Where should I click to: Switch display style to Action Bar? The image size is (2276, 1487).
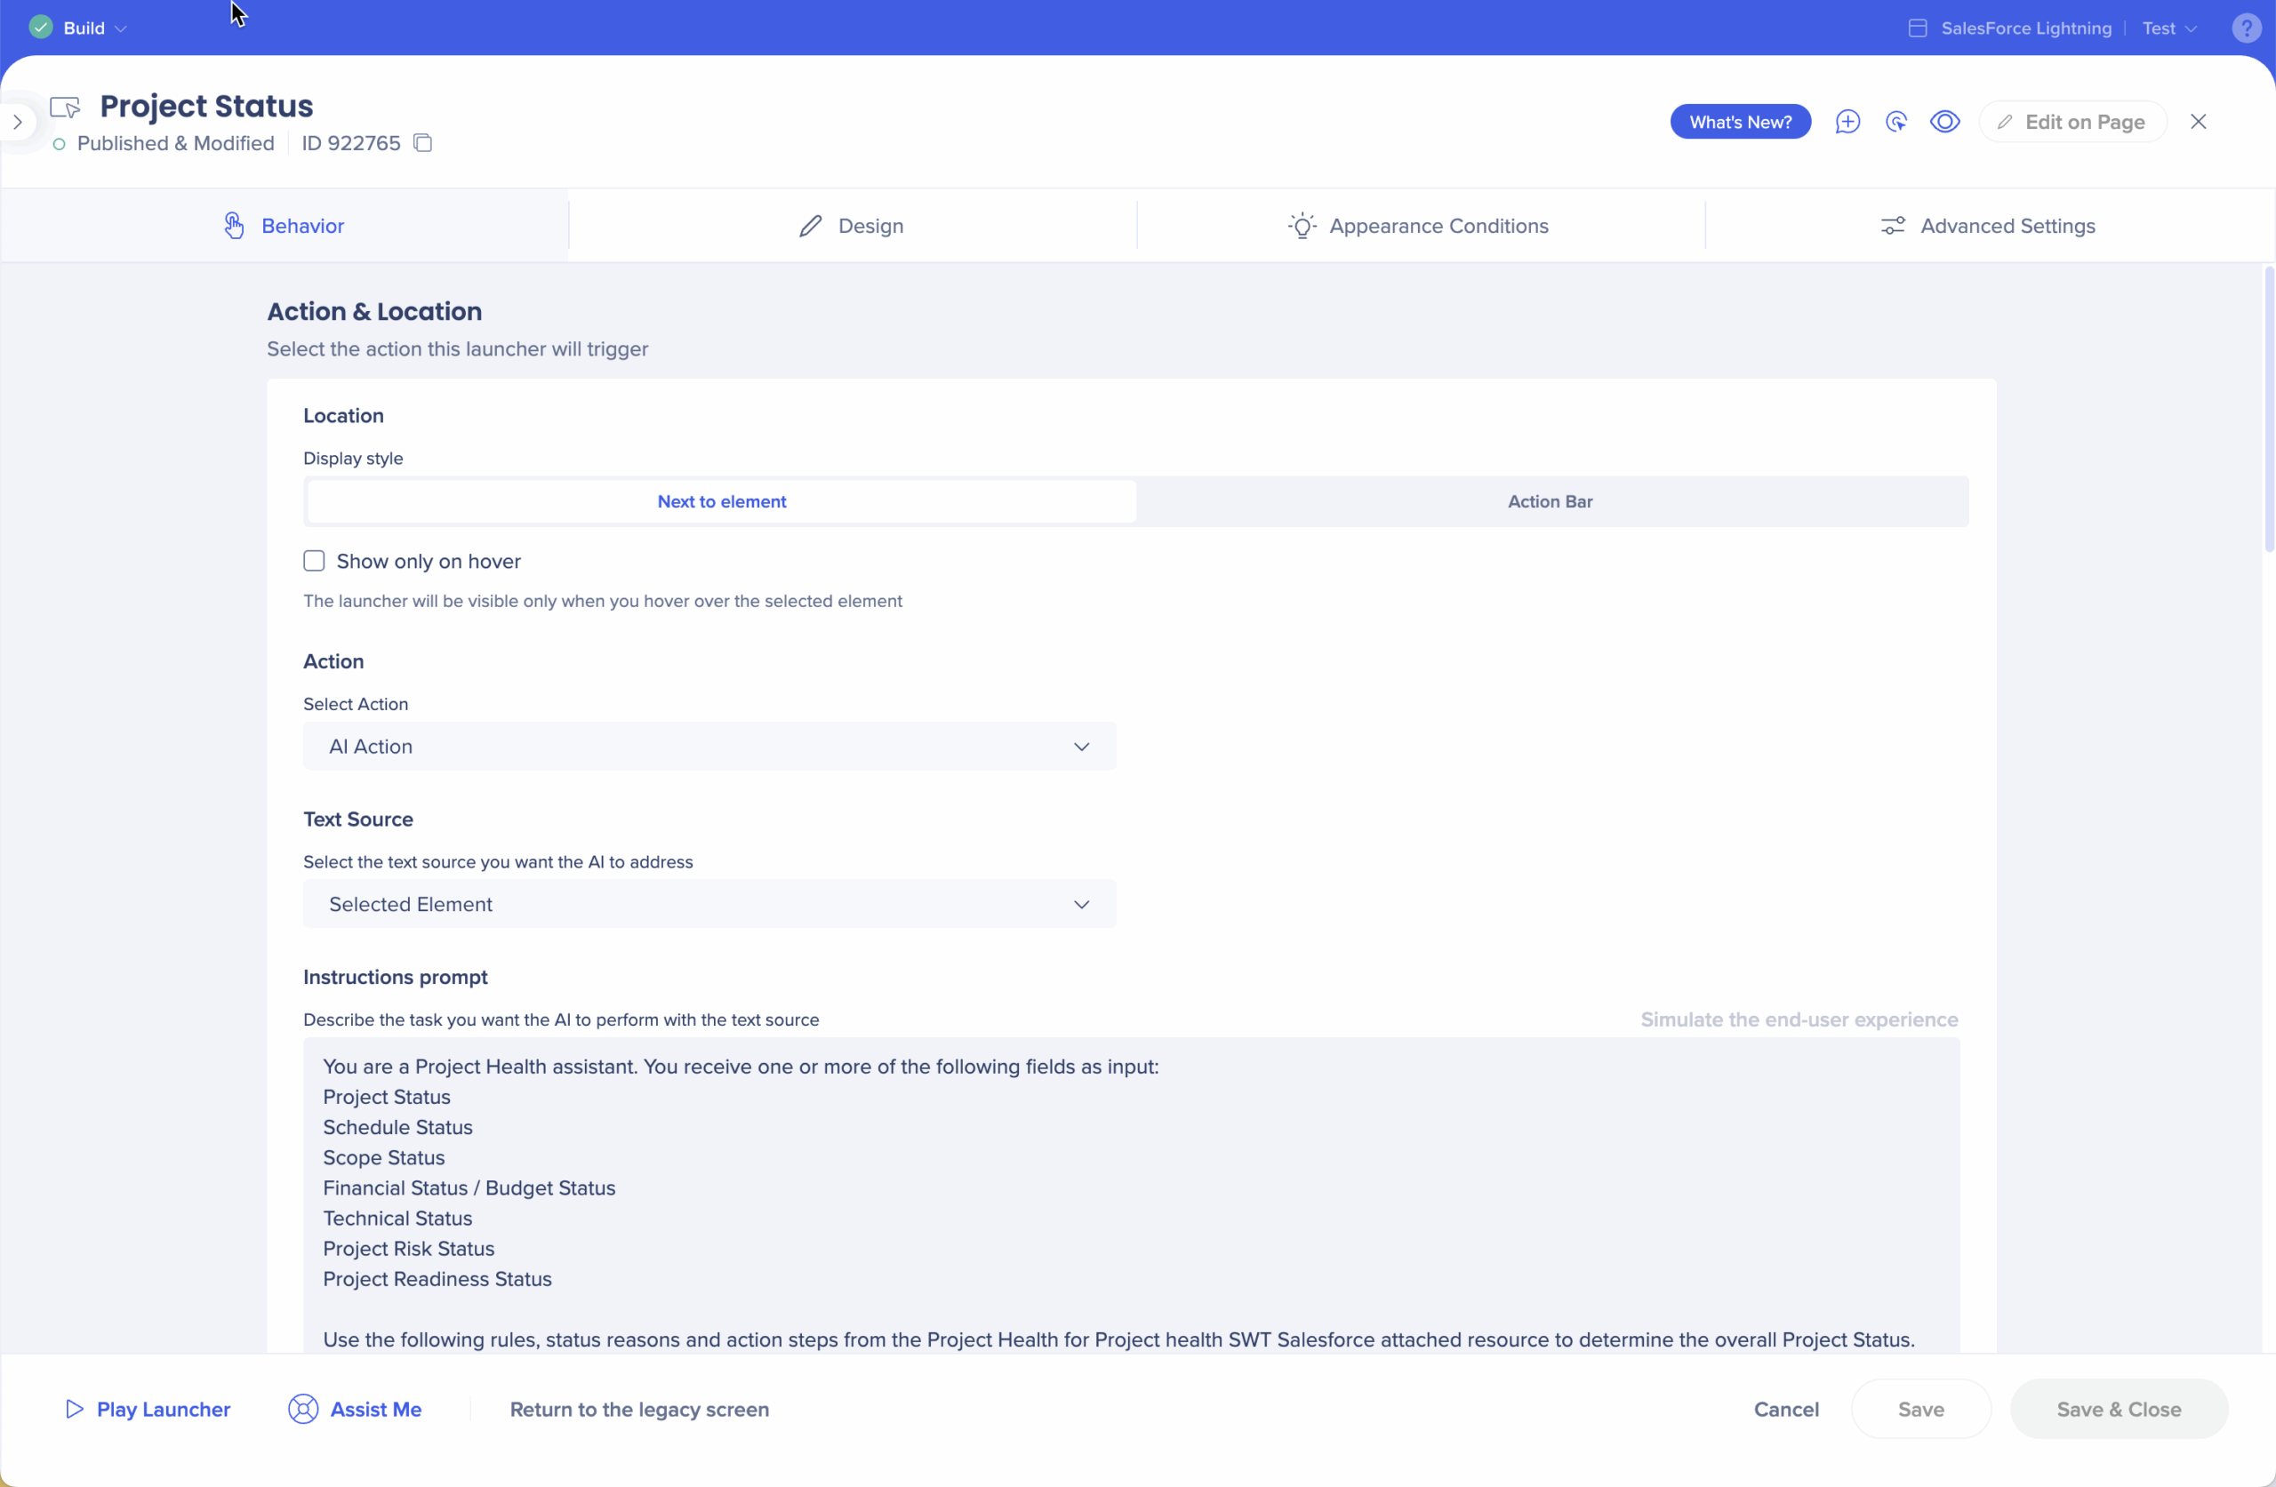point(1550,502)
